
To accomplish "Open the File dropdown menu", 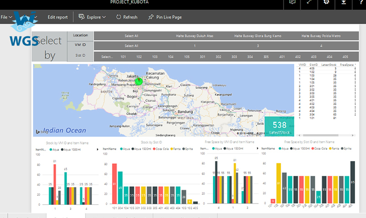I will pos(6,17).
